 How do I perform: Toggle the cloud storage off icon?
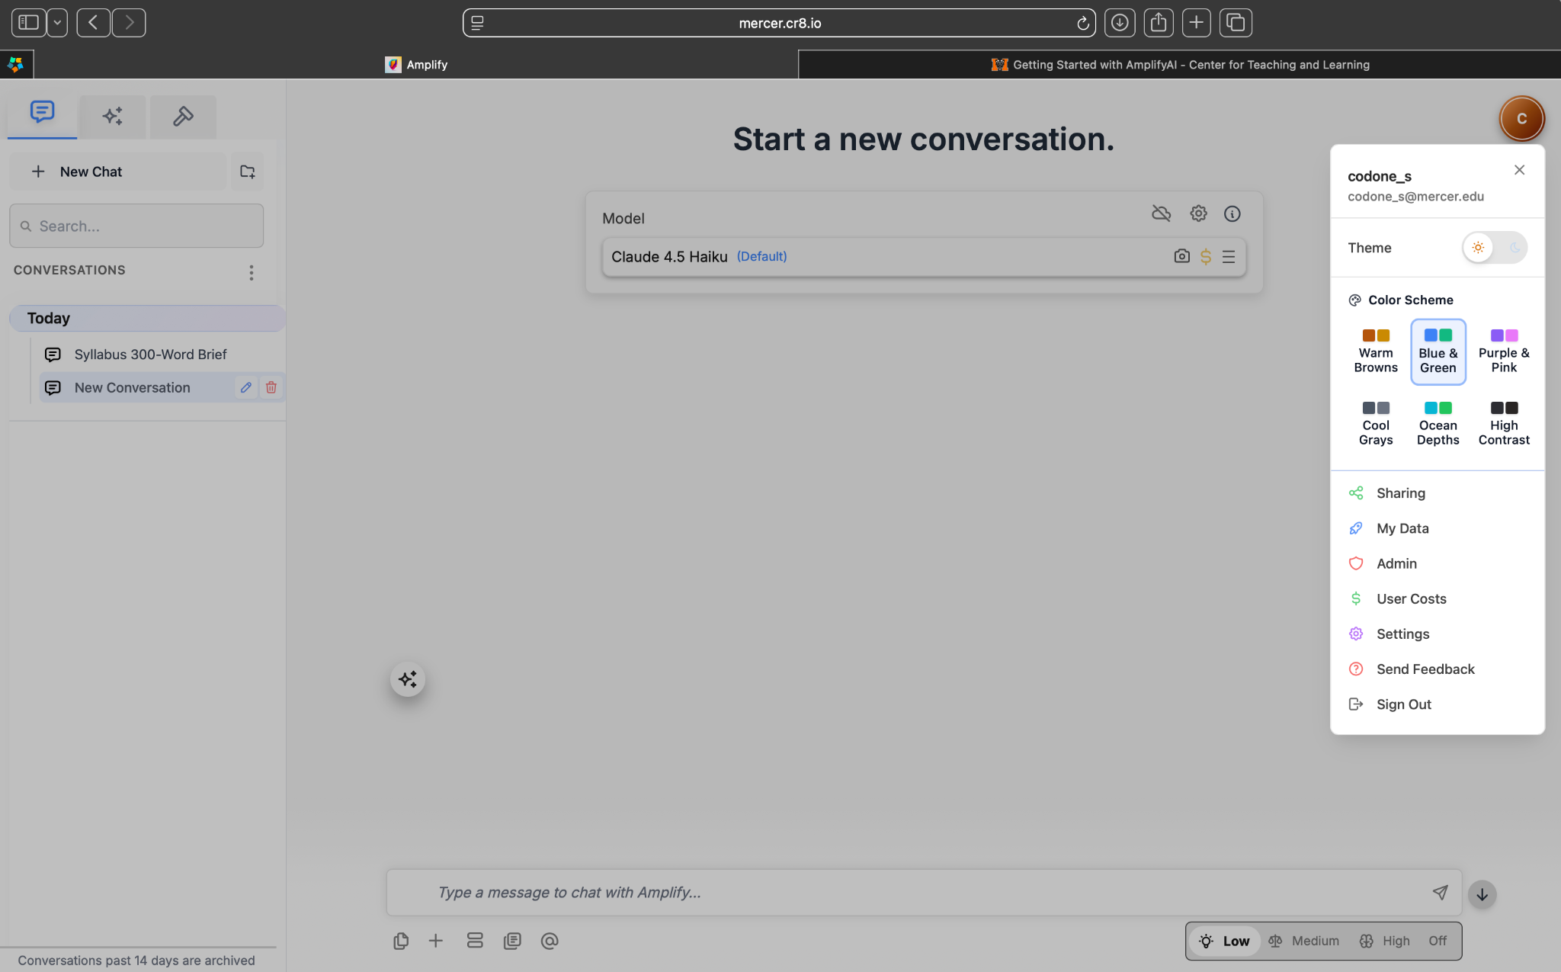pyautogui.click(x=1161, y=213)
